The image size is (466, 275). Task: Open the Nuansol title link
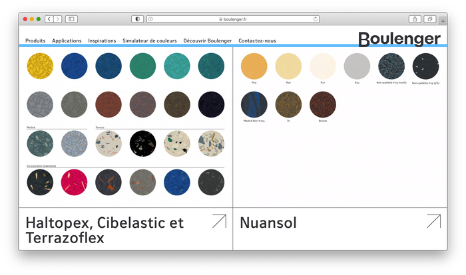[268, 223]
